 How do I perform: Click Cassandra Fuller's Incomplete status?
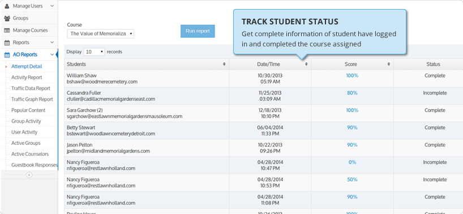tap(435, 93)
